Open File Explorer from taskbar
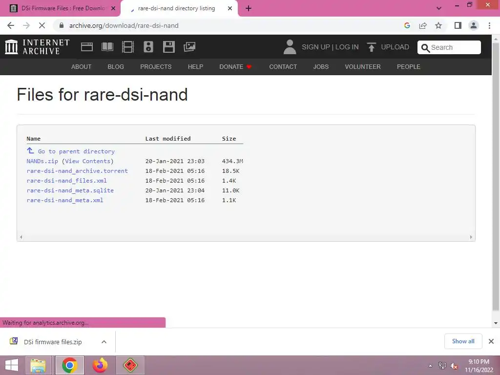 [38, 365]
